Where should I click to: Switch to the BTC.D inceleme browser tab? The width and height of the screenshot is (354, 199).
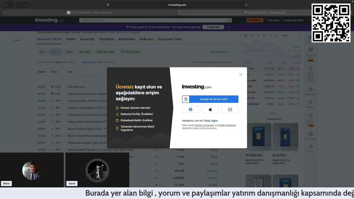point(89,12)
